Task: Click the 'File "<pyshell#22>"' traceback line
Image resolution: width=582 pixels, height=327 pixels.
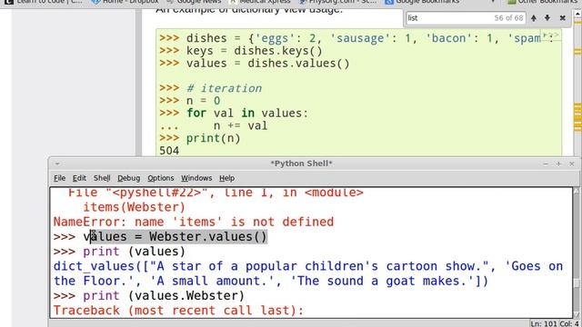Action: pyautogui.click(x=216, y=193)
